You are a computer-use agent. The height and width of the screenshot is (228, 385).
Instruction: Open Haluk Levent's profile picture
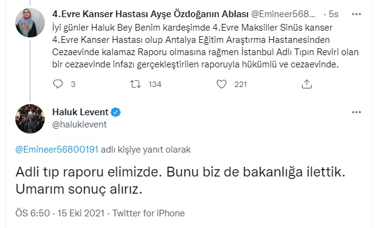30,119
